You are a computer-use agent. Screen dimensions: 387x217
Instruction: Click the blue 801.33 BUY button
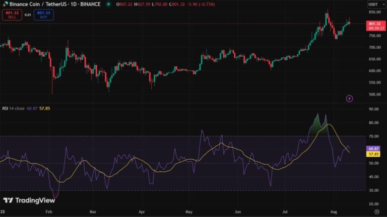click(x=44, y=15)
